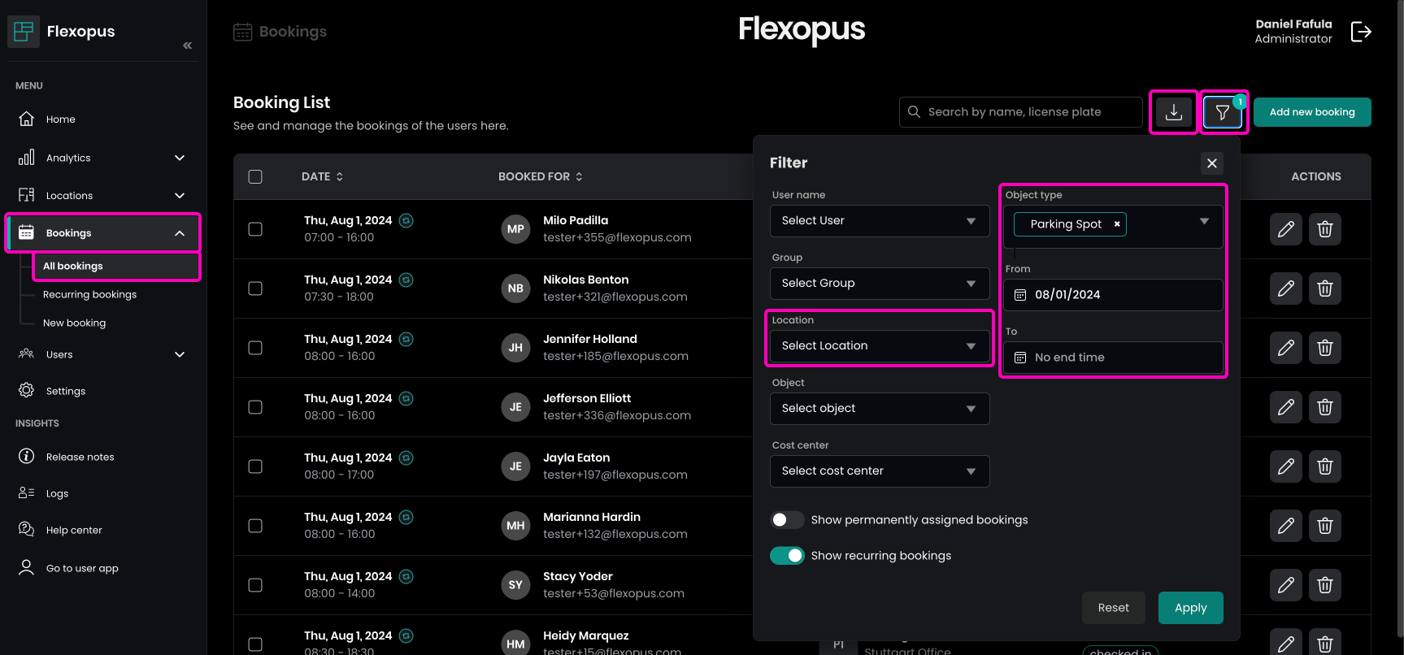Edit Milo Padilla's booking with the pencil icon

pyautogui.click(x=1285, y=229)
